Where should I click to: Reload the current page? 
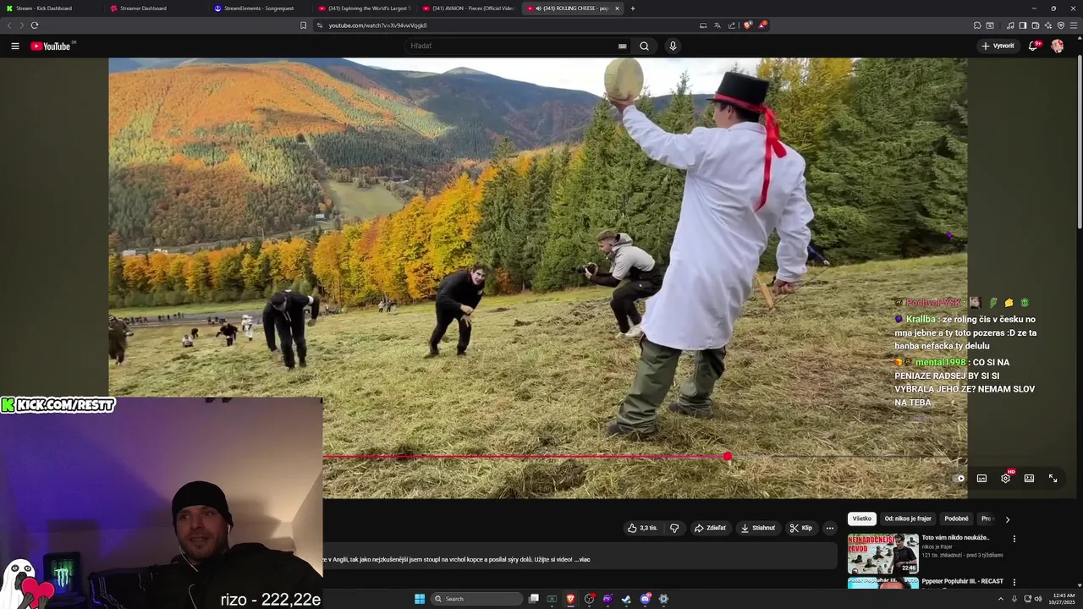(x=34, y=25)
